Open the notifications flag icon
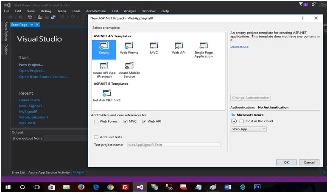The width and height of the screenshot is (327, 193). (x=301, y=4)
